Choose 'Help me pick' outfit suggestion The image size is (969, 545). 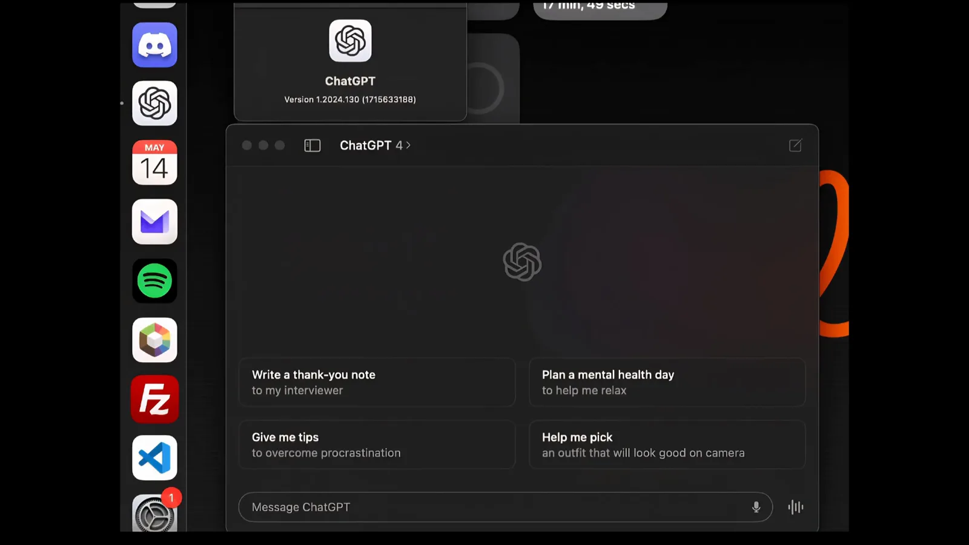[667, 444]
